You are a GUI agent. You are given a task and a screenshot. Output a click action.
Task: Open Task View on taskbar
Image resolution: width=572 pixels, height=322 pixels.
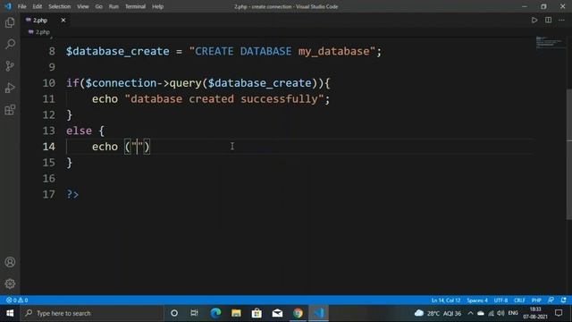tap(195, 313)
